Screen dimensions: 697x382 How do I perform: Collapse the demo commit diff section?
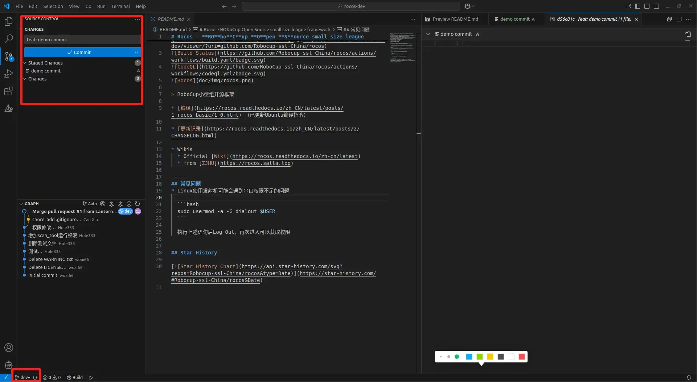[428, 34]
